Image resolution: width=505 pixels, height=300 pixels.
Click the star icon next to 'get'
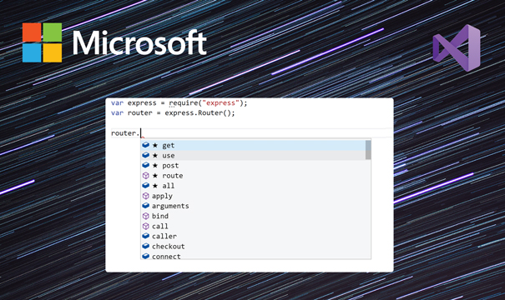click(155, 145)
